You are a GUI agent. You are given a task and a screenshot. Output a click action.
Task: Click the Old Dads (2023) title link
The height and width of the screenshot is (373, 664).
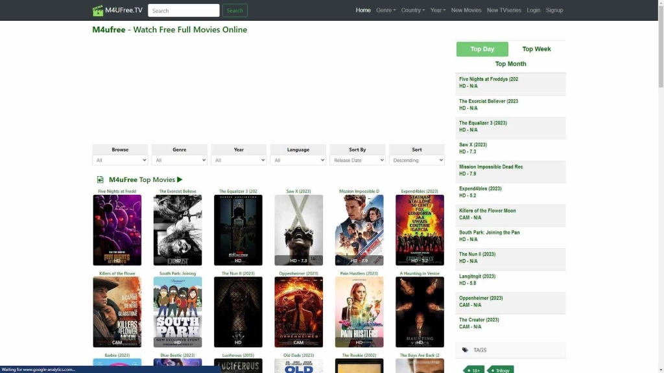pos(298,356)
